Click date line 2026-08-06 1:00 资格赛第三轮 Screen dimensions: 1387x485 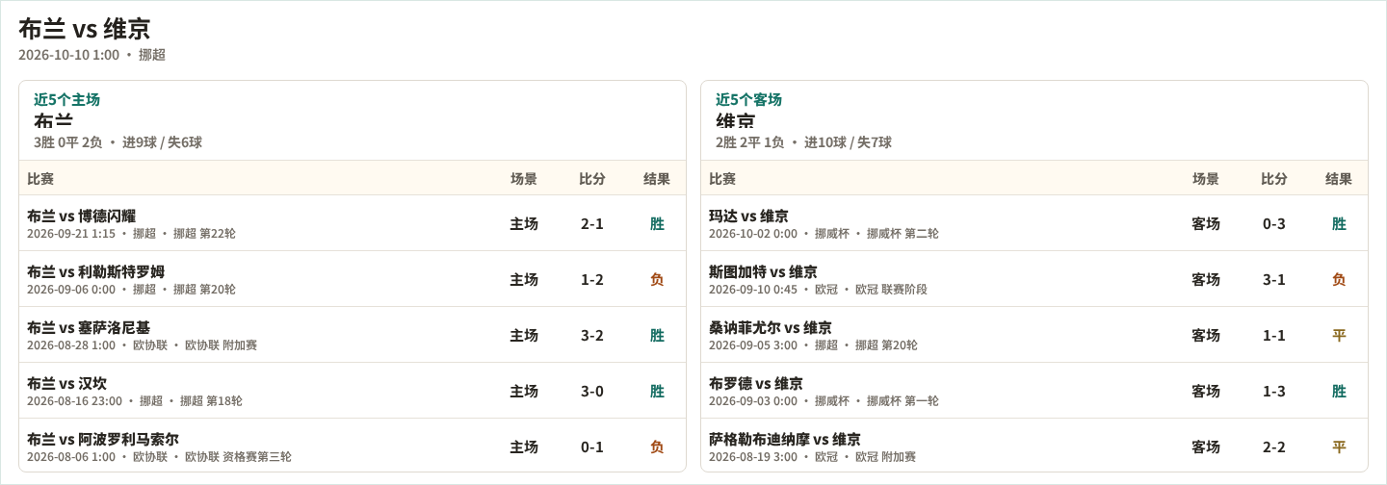tap(159, 457)
